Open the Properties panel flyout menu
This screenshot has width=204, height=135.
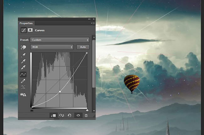pyautogui.click(x=93, y=23)
